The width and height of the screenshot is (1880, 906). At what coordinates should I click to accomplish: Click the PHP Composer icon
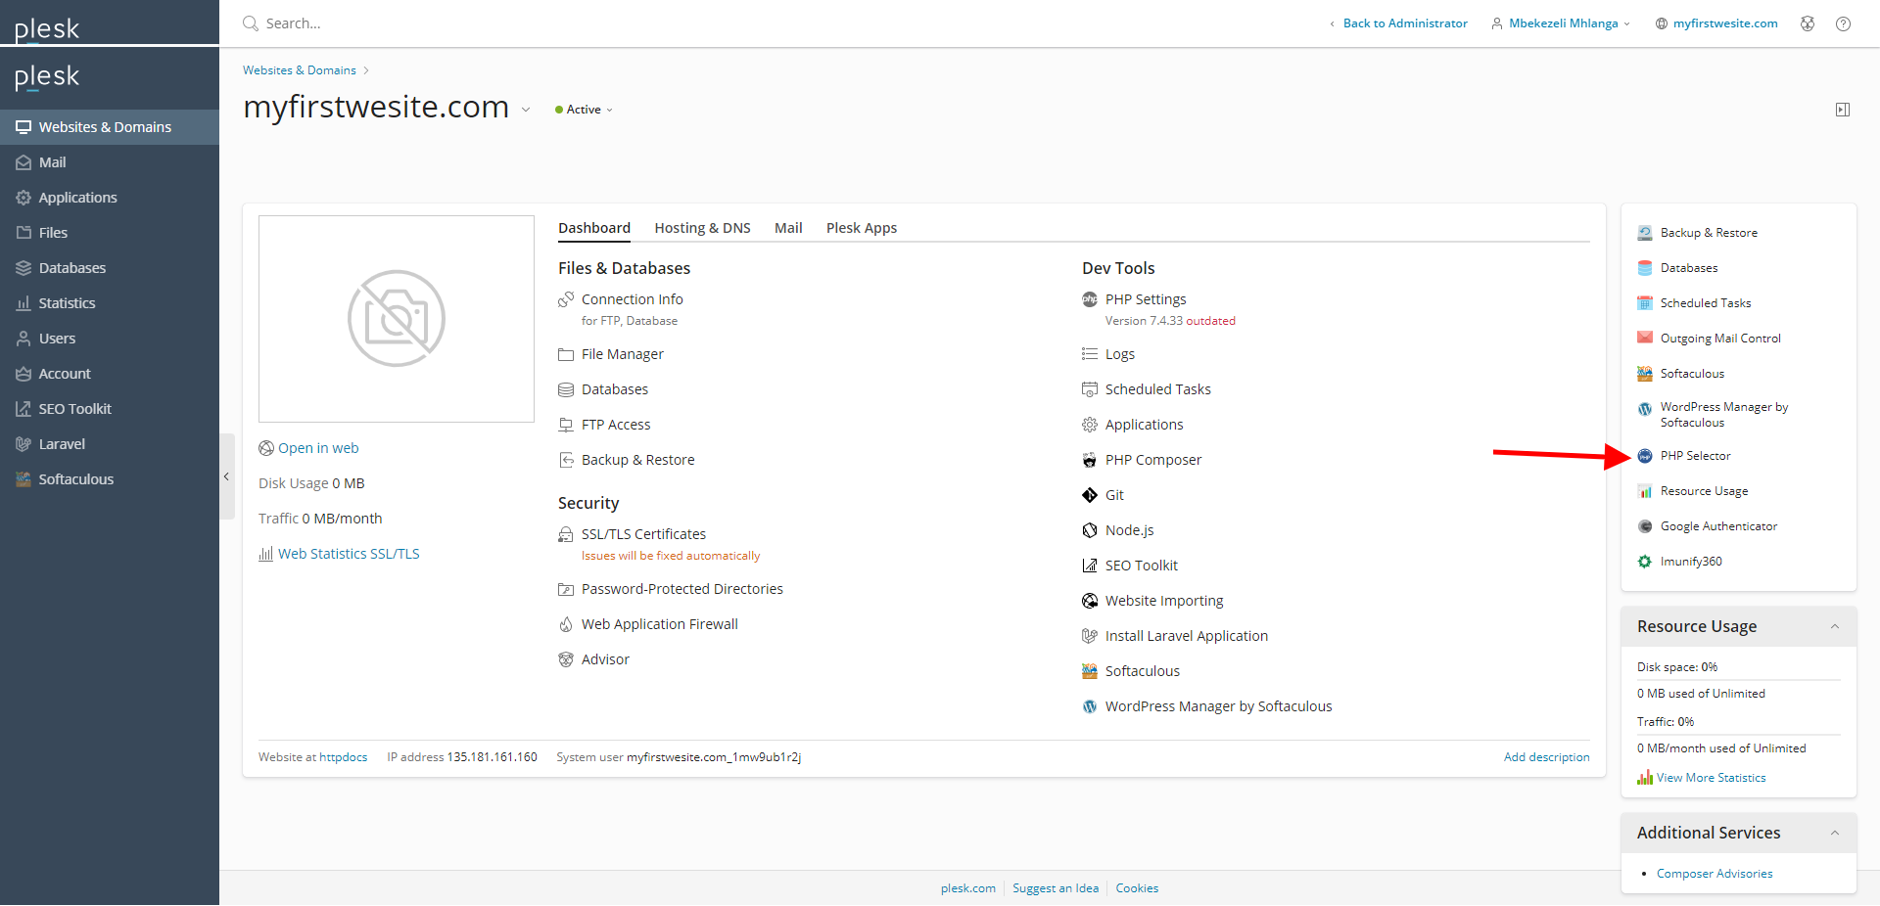click(1089, 460)
